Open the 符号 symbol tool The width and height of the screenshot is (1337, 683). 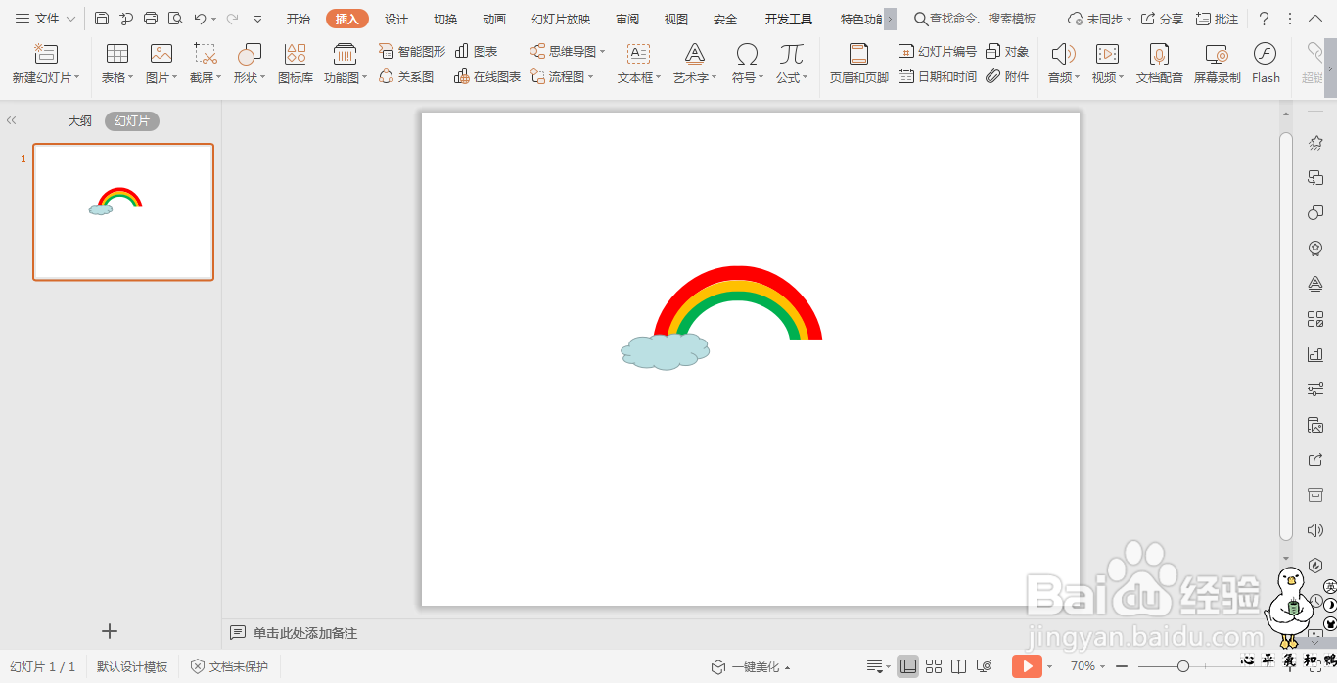coord(747,64)
